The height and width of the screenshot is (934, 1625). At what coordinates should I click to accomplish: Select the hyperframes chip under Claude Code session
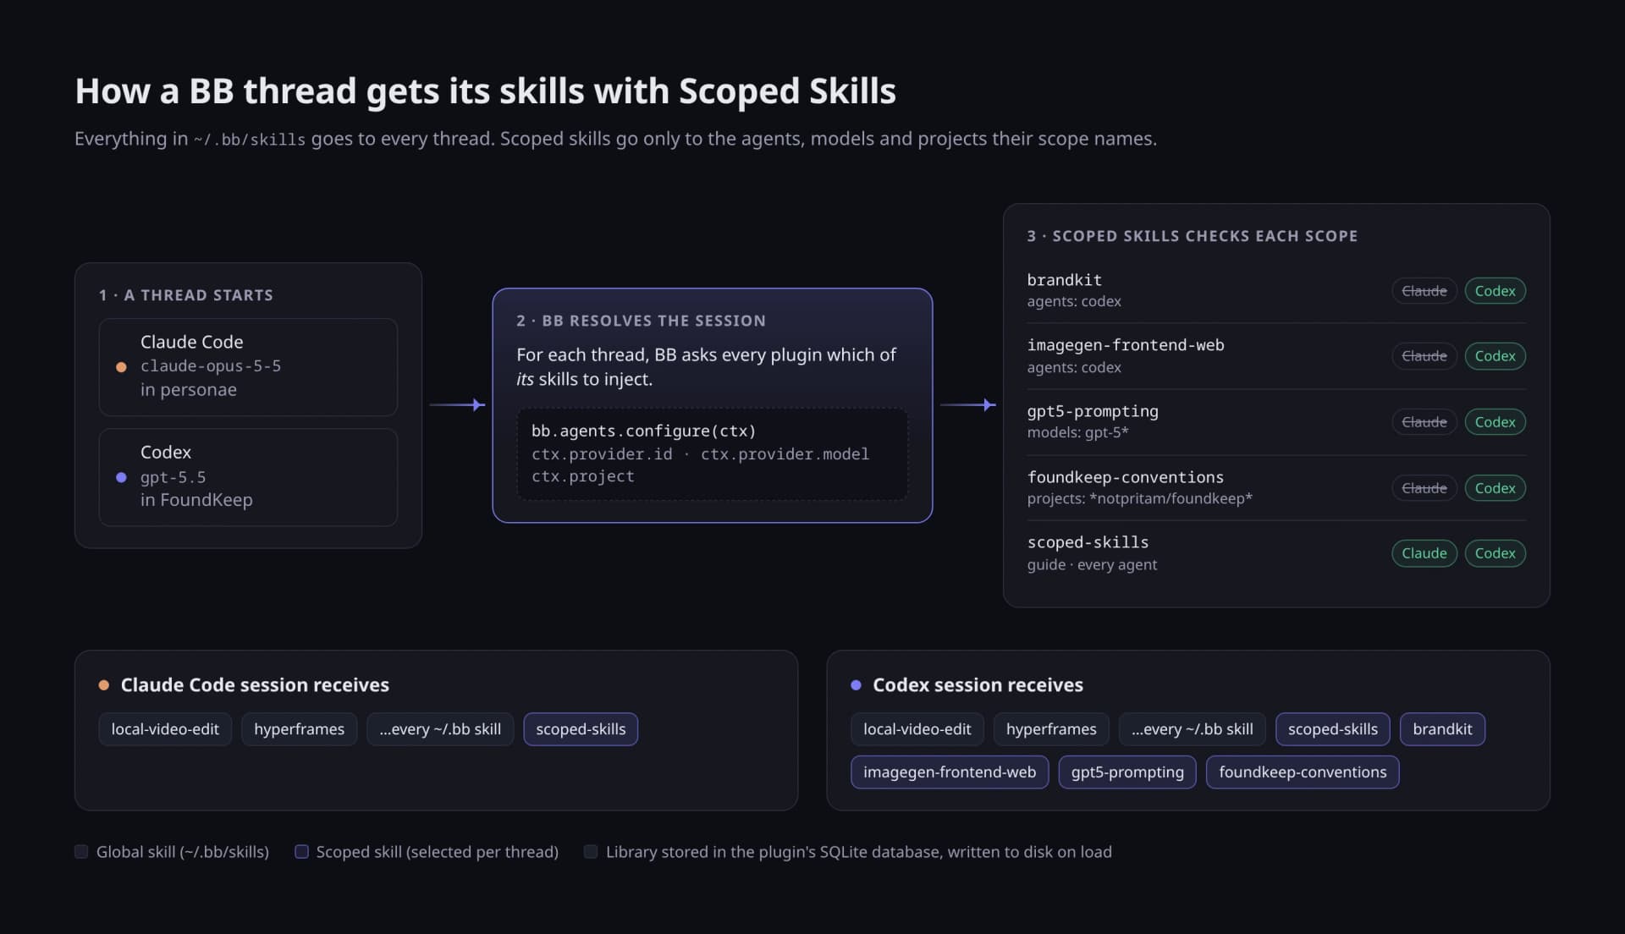pos(299,729)
